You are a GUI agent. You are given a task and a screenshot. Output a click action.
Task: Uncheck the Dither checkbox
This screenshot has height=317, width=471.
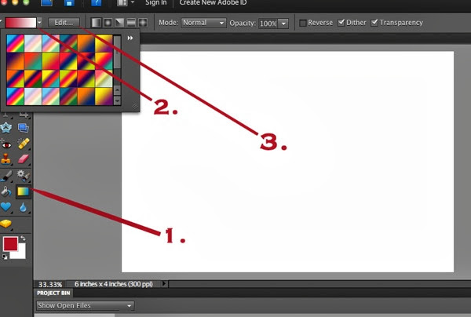pos(341,23)
